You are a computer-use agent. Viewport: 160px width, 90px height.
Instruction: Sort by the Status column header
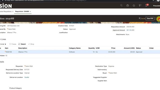click(138, 48)
